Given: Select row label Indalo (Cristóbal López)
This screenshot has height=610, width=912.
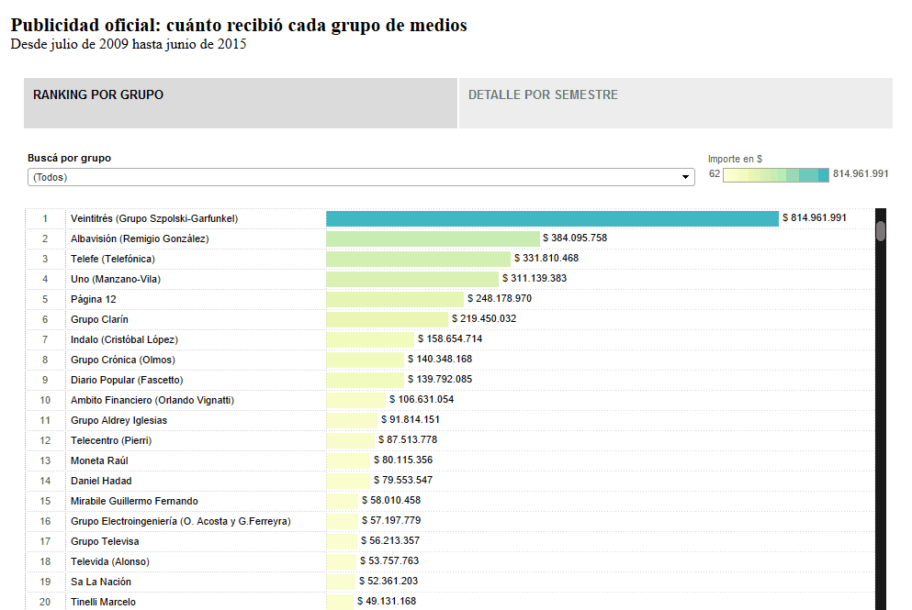Looking at the screenshot, I should pos(125,339).
